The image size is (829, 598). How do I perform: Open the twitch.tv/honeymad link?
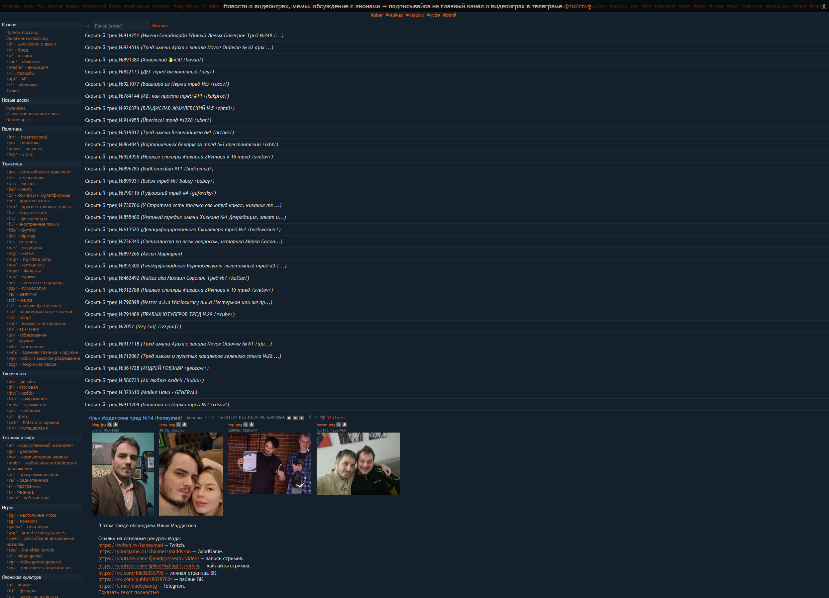click(x=131, y=545)
